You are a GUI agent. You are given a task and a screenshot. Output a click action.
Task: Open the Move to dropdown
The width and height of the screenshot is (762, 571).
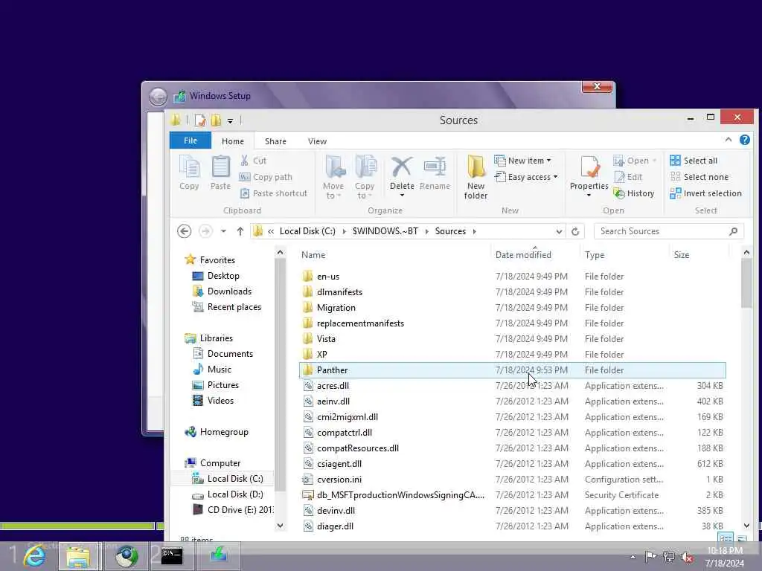333,177
